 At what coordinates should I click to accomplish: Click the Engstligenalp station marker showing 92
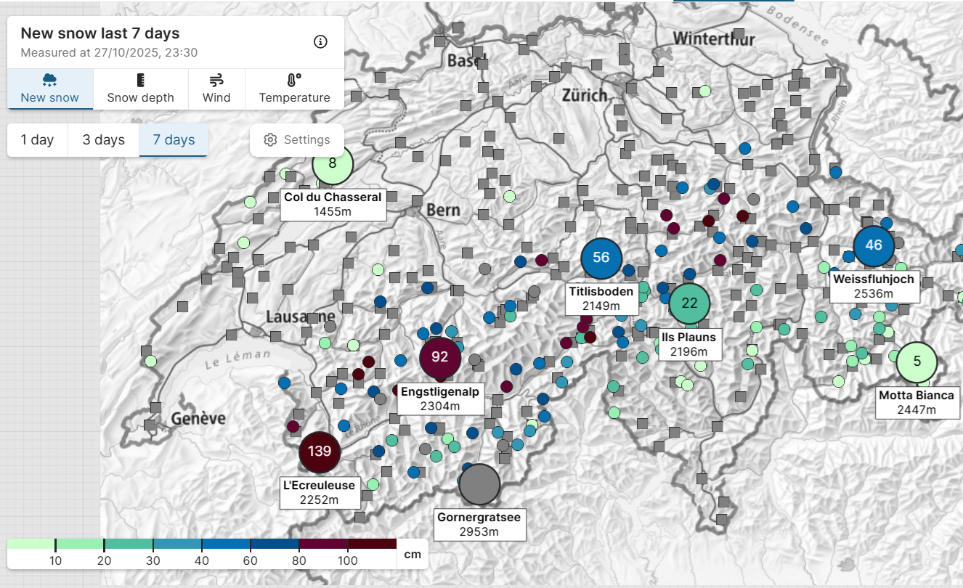click(x=440, y=356)
